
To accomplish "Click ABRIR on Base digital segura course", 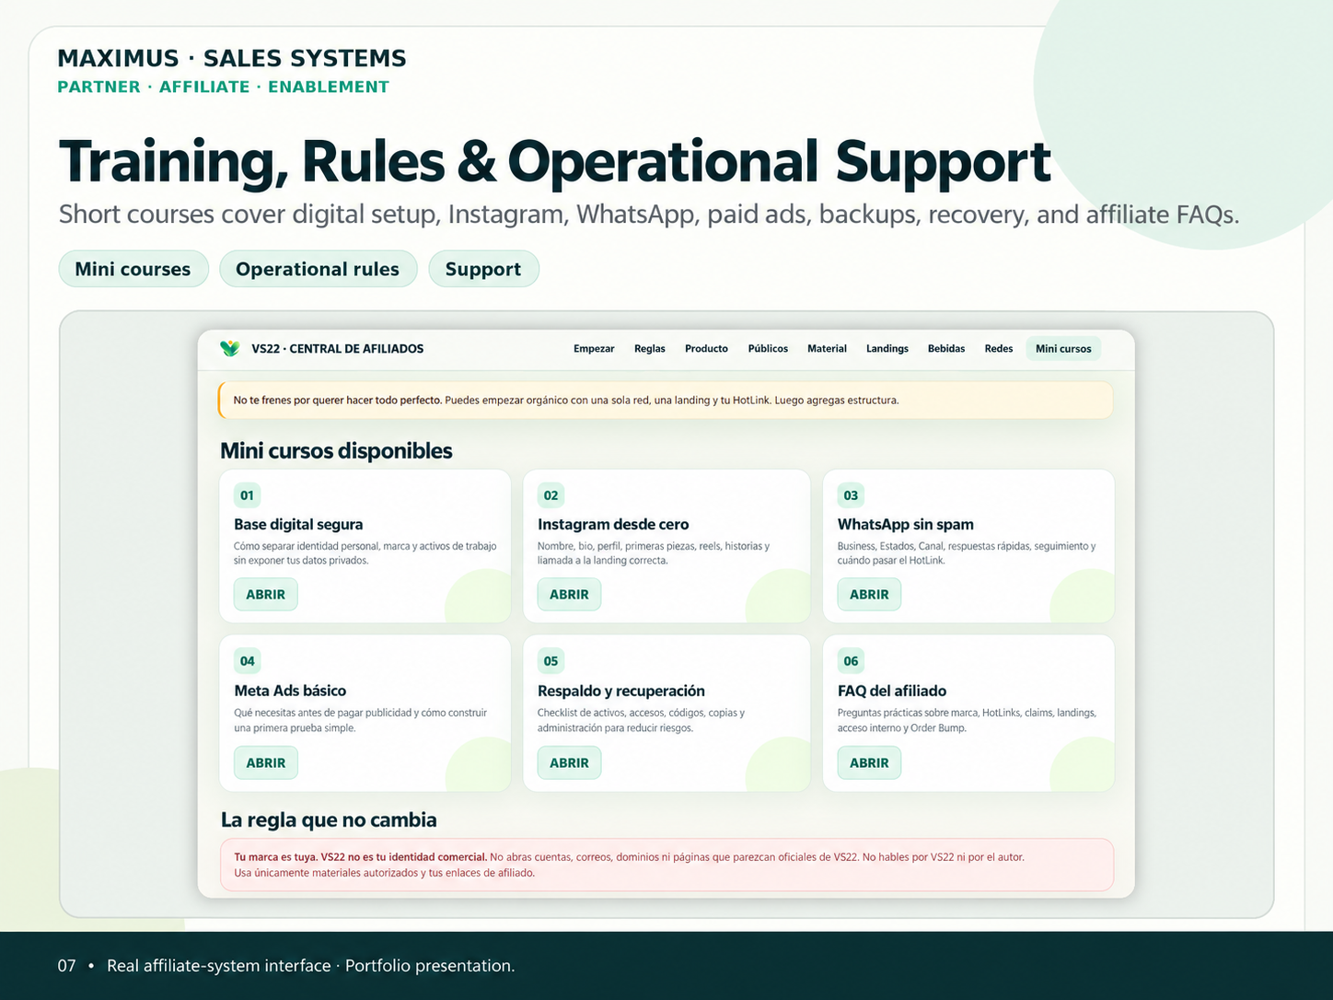I will pyautogui.click(x=266, y=595).
